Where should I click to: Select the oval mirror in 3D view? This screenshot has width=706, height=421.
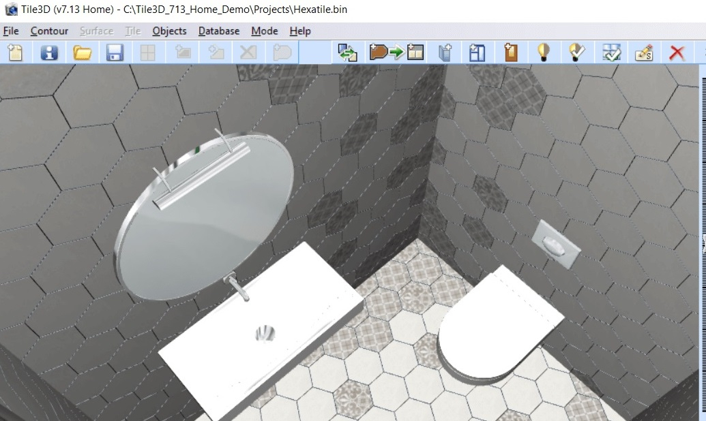(x=205, y=216)
